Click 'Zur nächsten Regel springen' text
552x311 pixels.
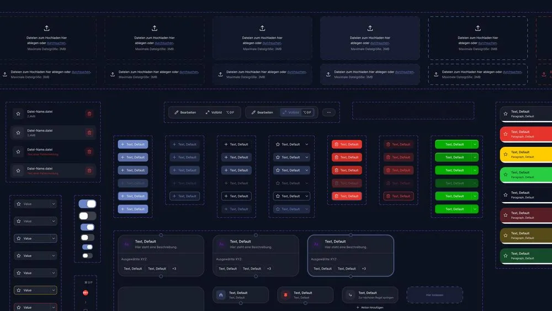click(x=375, y=298)
